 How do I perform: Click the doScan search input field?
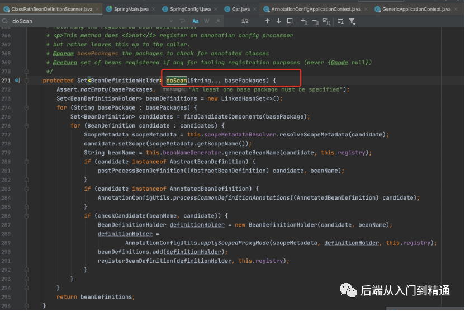(x=89, y=21)
